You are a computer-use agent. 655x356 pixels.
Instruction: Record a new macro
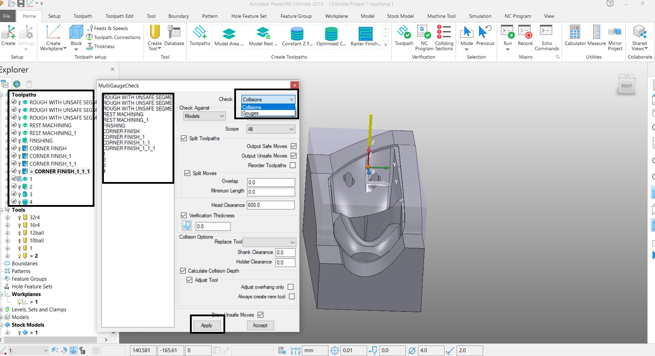pos(525,35)
